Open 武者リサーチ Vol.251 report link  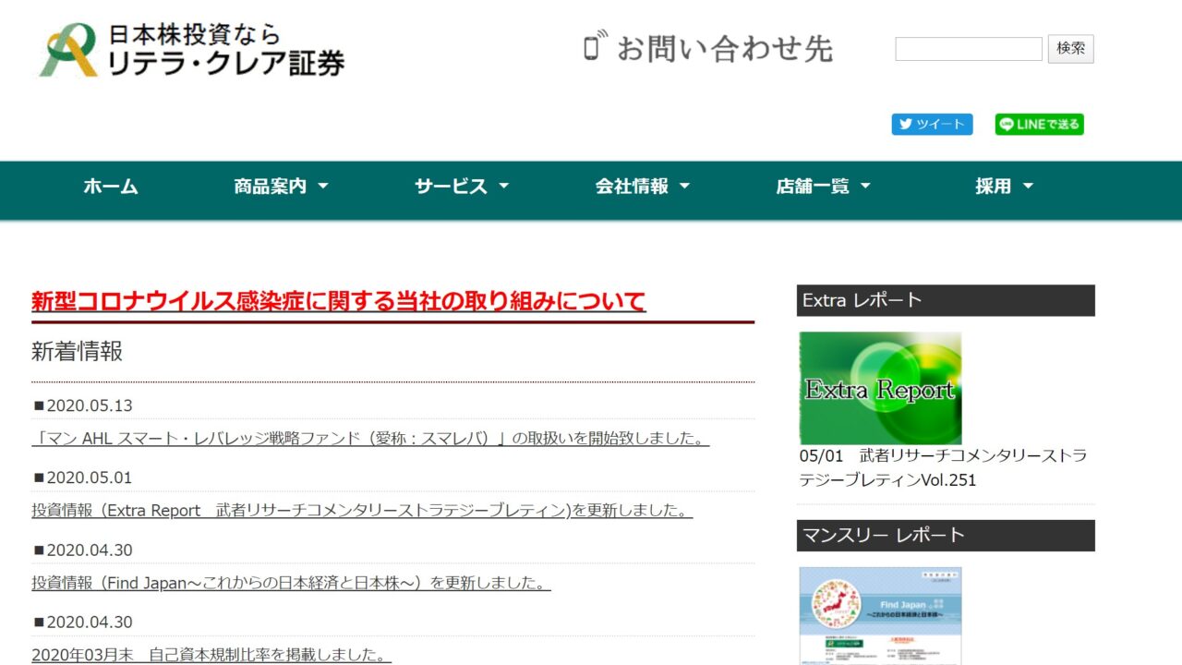(943, 467)
